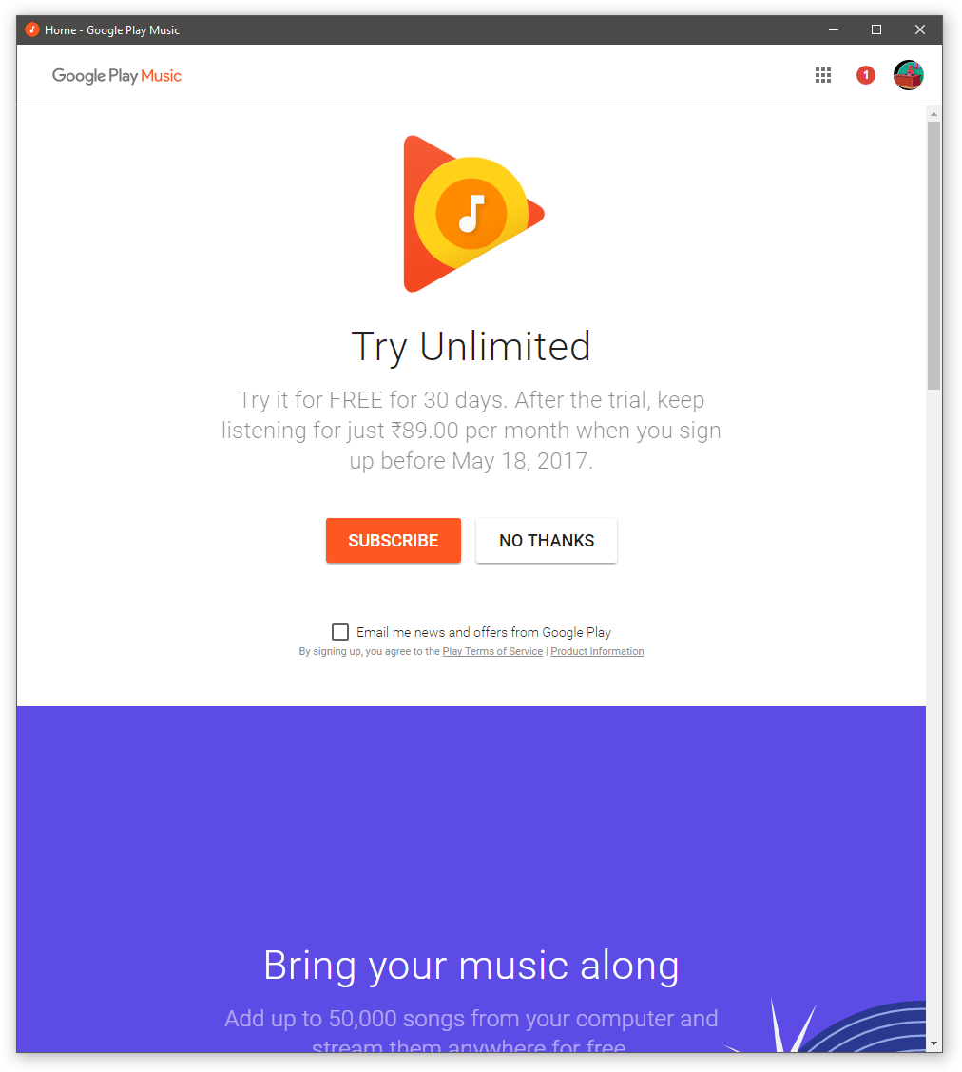Screen dimensions: 962x1072
Task: Close the Google Play Music window
Action: (919, 29)
